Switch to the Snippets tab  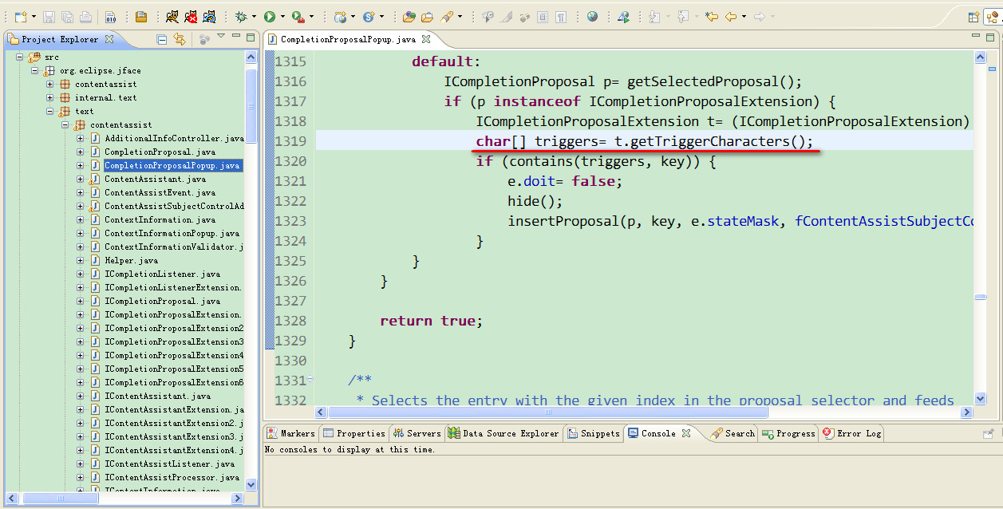tap(594, 433)
